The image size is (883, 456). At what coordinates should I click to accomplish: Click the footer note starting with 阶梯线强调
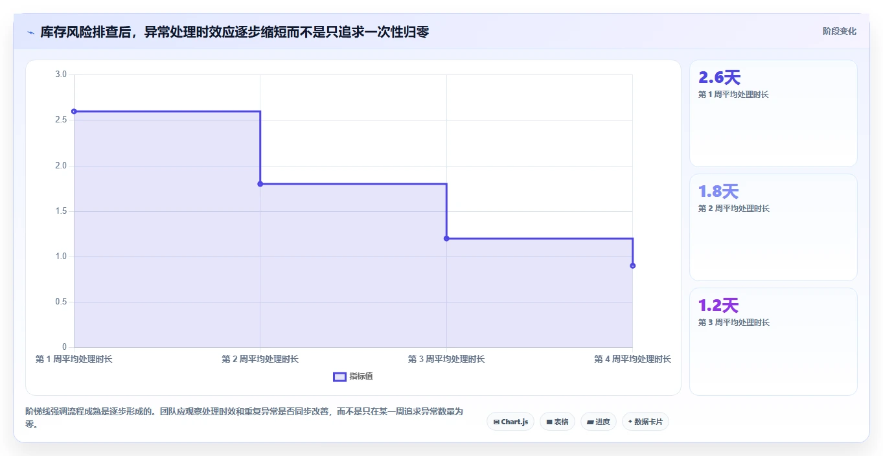pos(244,418)
